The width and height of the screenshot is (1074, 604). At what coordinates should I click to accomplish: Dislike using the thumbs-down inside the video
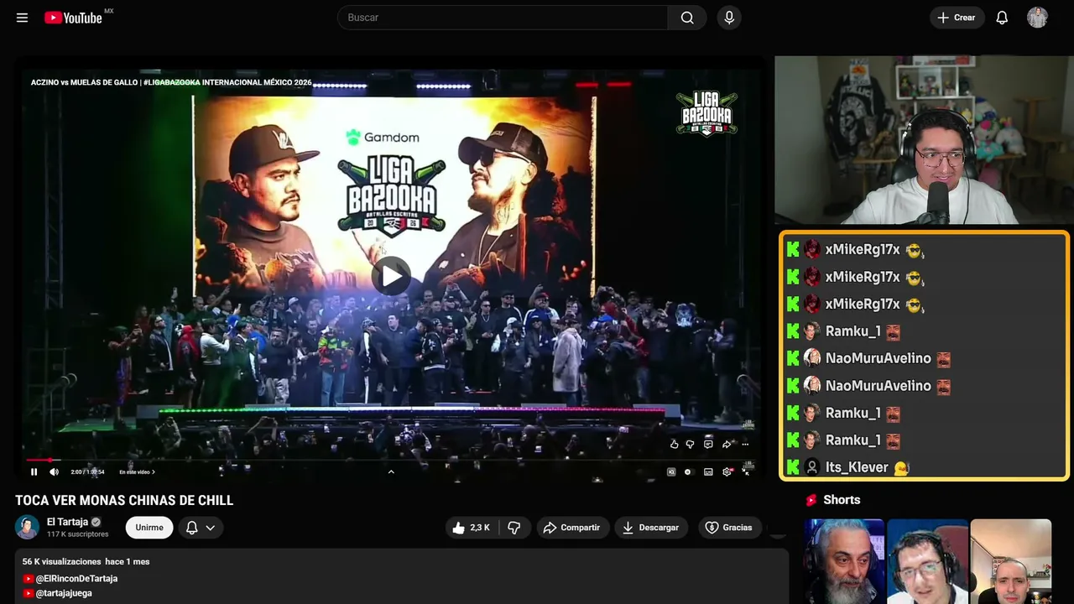(x=690, y=444)
